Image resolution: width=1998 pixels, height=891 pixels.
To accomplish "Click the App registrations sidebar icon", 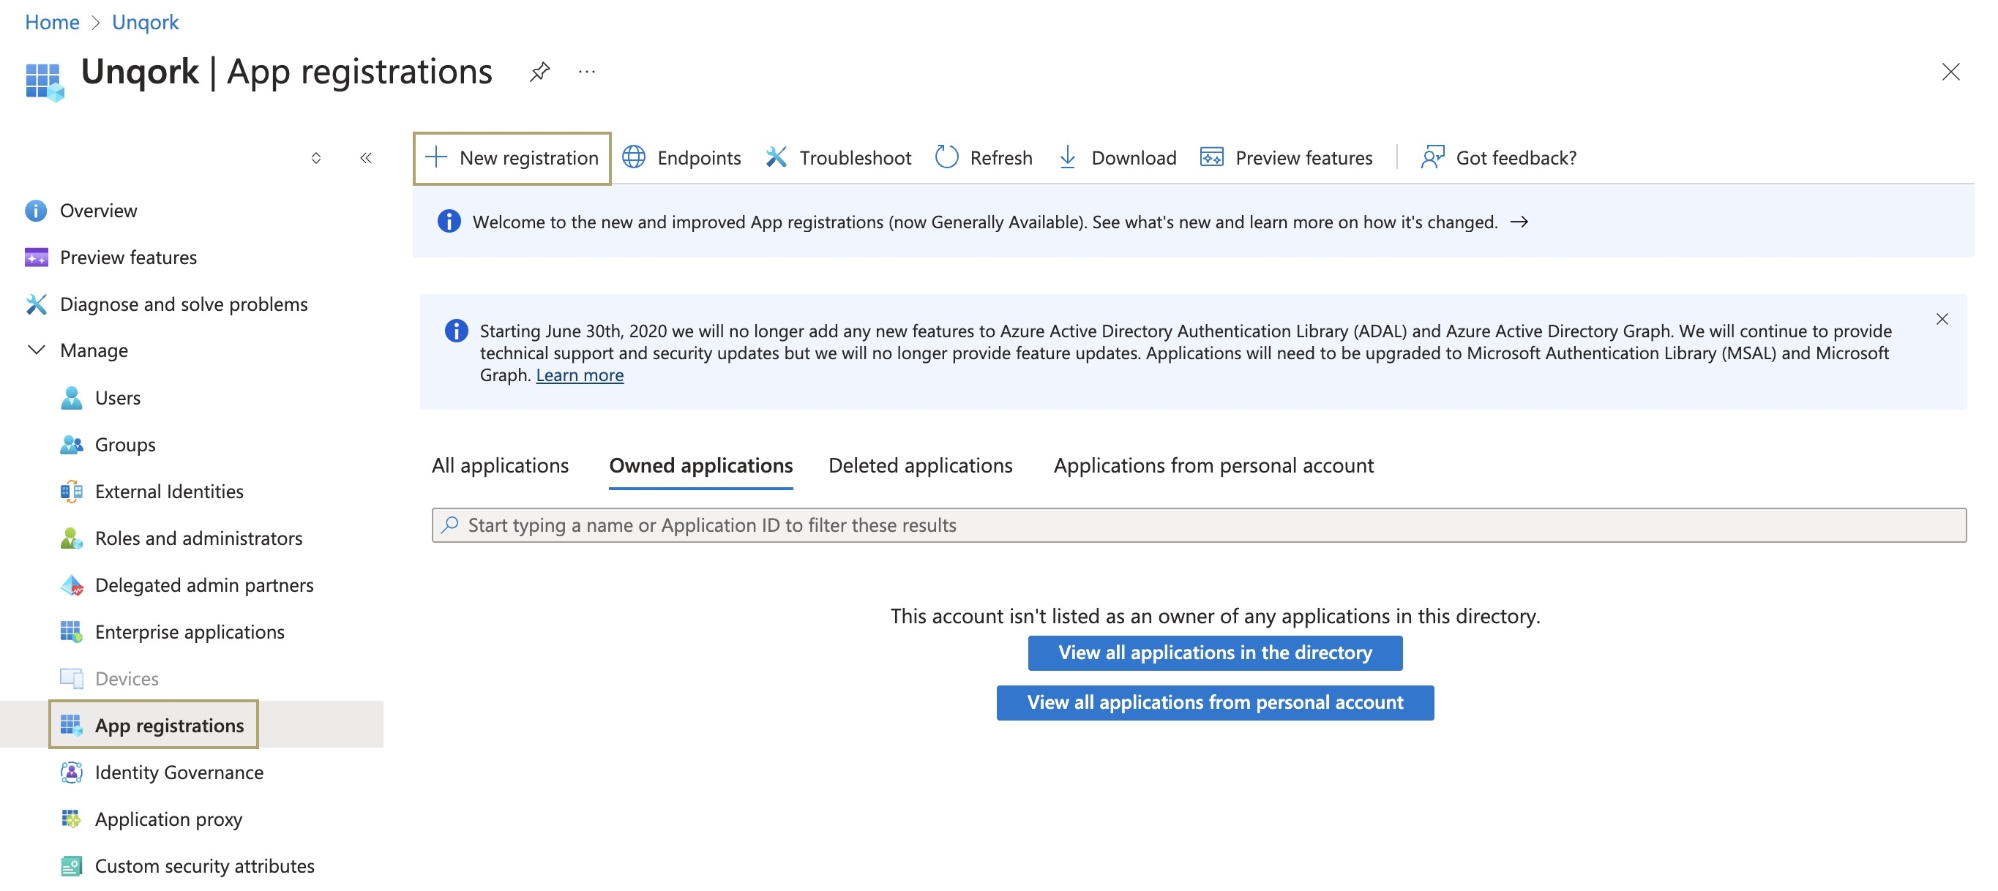I will 72,726.
